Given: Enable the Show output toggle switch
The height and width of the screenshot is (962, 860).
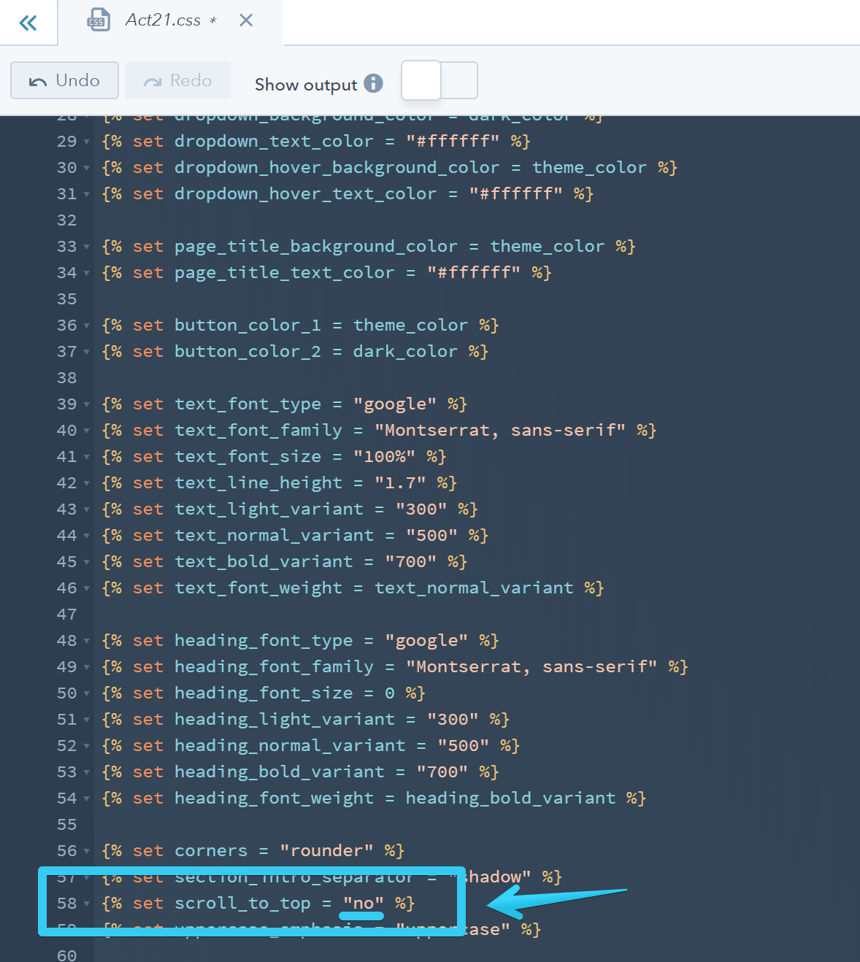Looking at the screenshot, I should pyautogui.click(x=439, y=80).
